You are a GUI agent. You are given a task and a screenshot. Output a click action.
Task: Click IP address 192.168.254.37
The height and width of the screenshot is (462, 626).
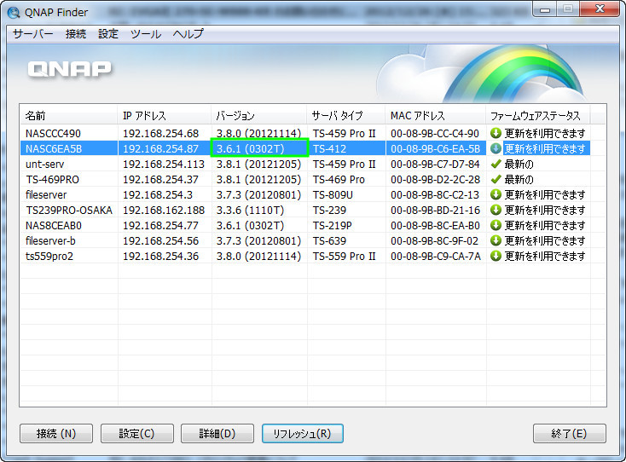tap(160, 180)
